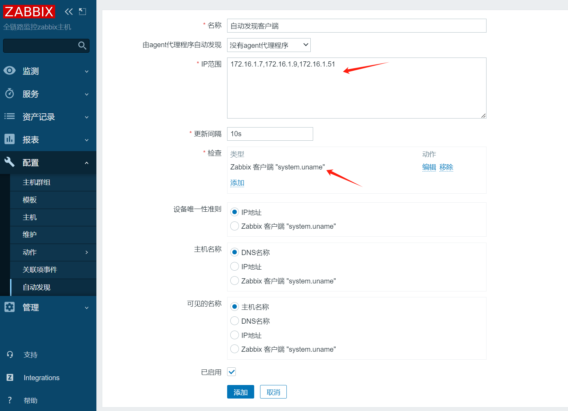
Task: Select the system.uname option for 设备唯一性准则
Action: 235,226
